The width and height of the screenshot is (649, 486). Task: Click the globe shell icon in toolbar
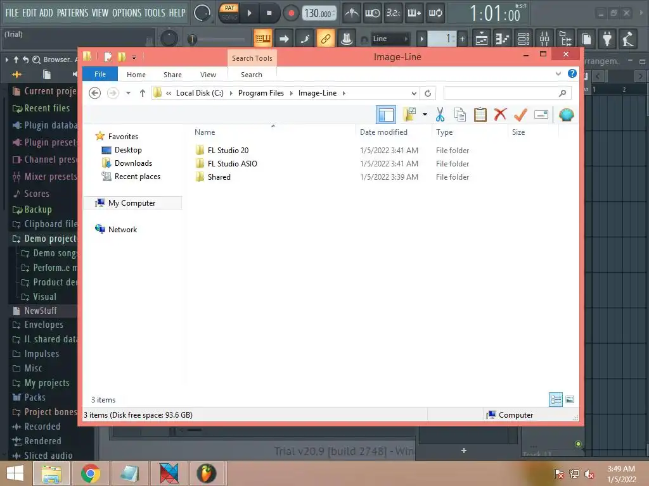click(566, 115)
